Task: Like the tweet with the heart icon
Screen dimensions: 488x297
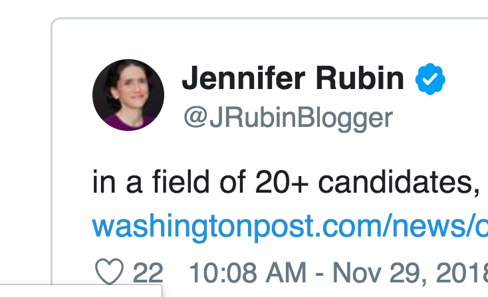Action: click(x=109, y=272)
